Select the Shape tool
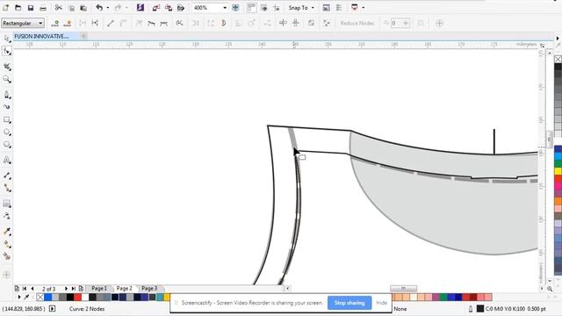 pyautogui.click(x=7, y=51)
